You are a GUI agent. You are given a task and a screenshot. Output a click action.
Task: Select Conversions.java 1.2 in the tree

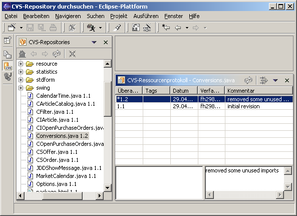point(62,136)
